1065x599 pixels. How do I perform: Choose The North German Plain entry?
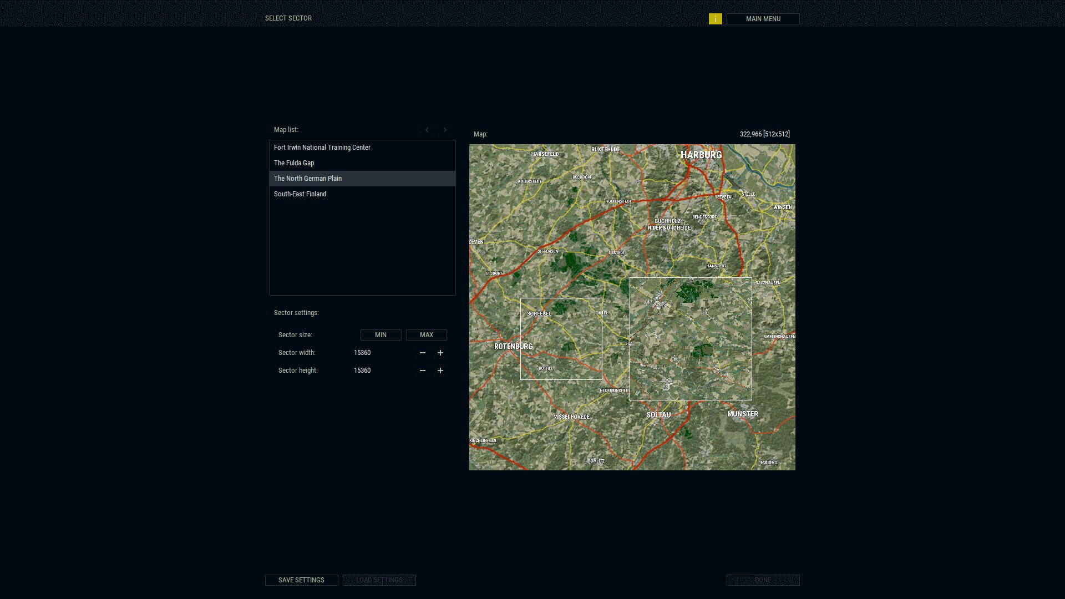308,179
